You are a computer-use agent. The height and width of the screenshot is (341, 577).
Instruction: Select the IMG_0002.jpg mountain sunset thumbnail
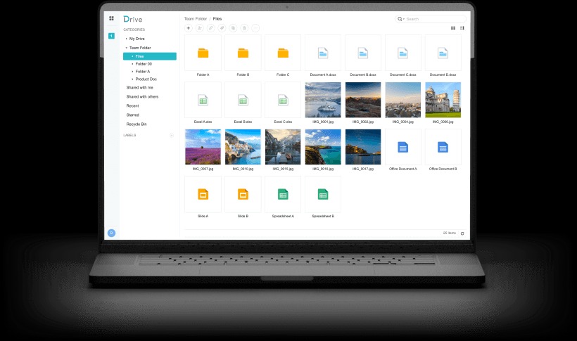[363, 100]
